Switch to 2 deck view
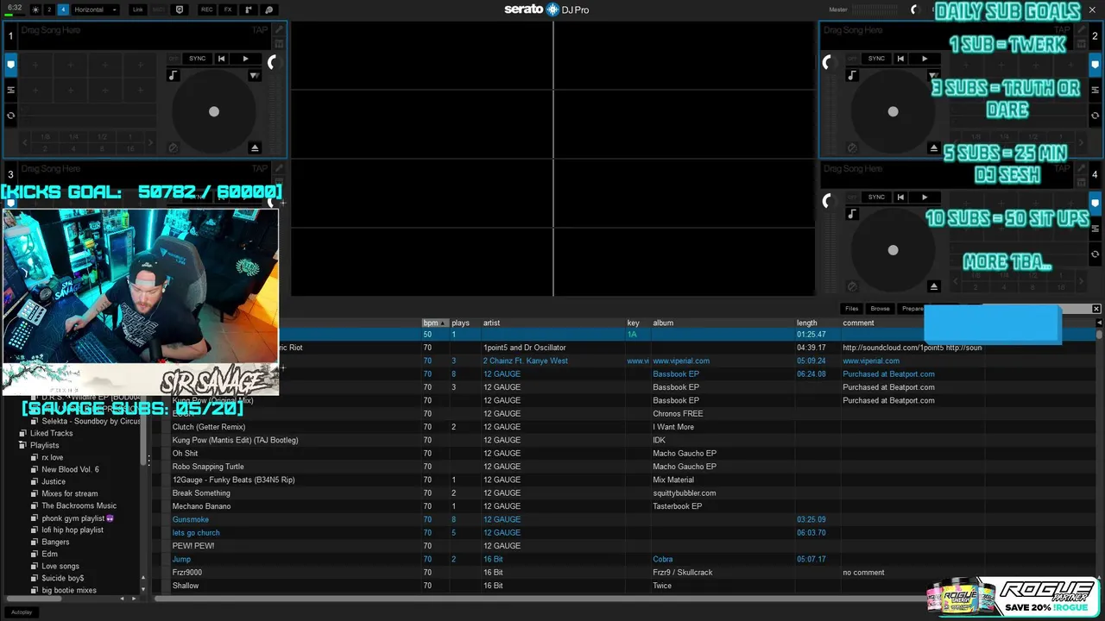This screenshot has width=1105, height=621. tap(49, 9)
